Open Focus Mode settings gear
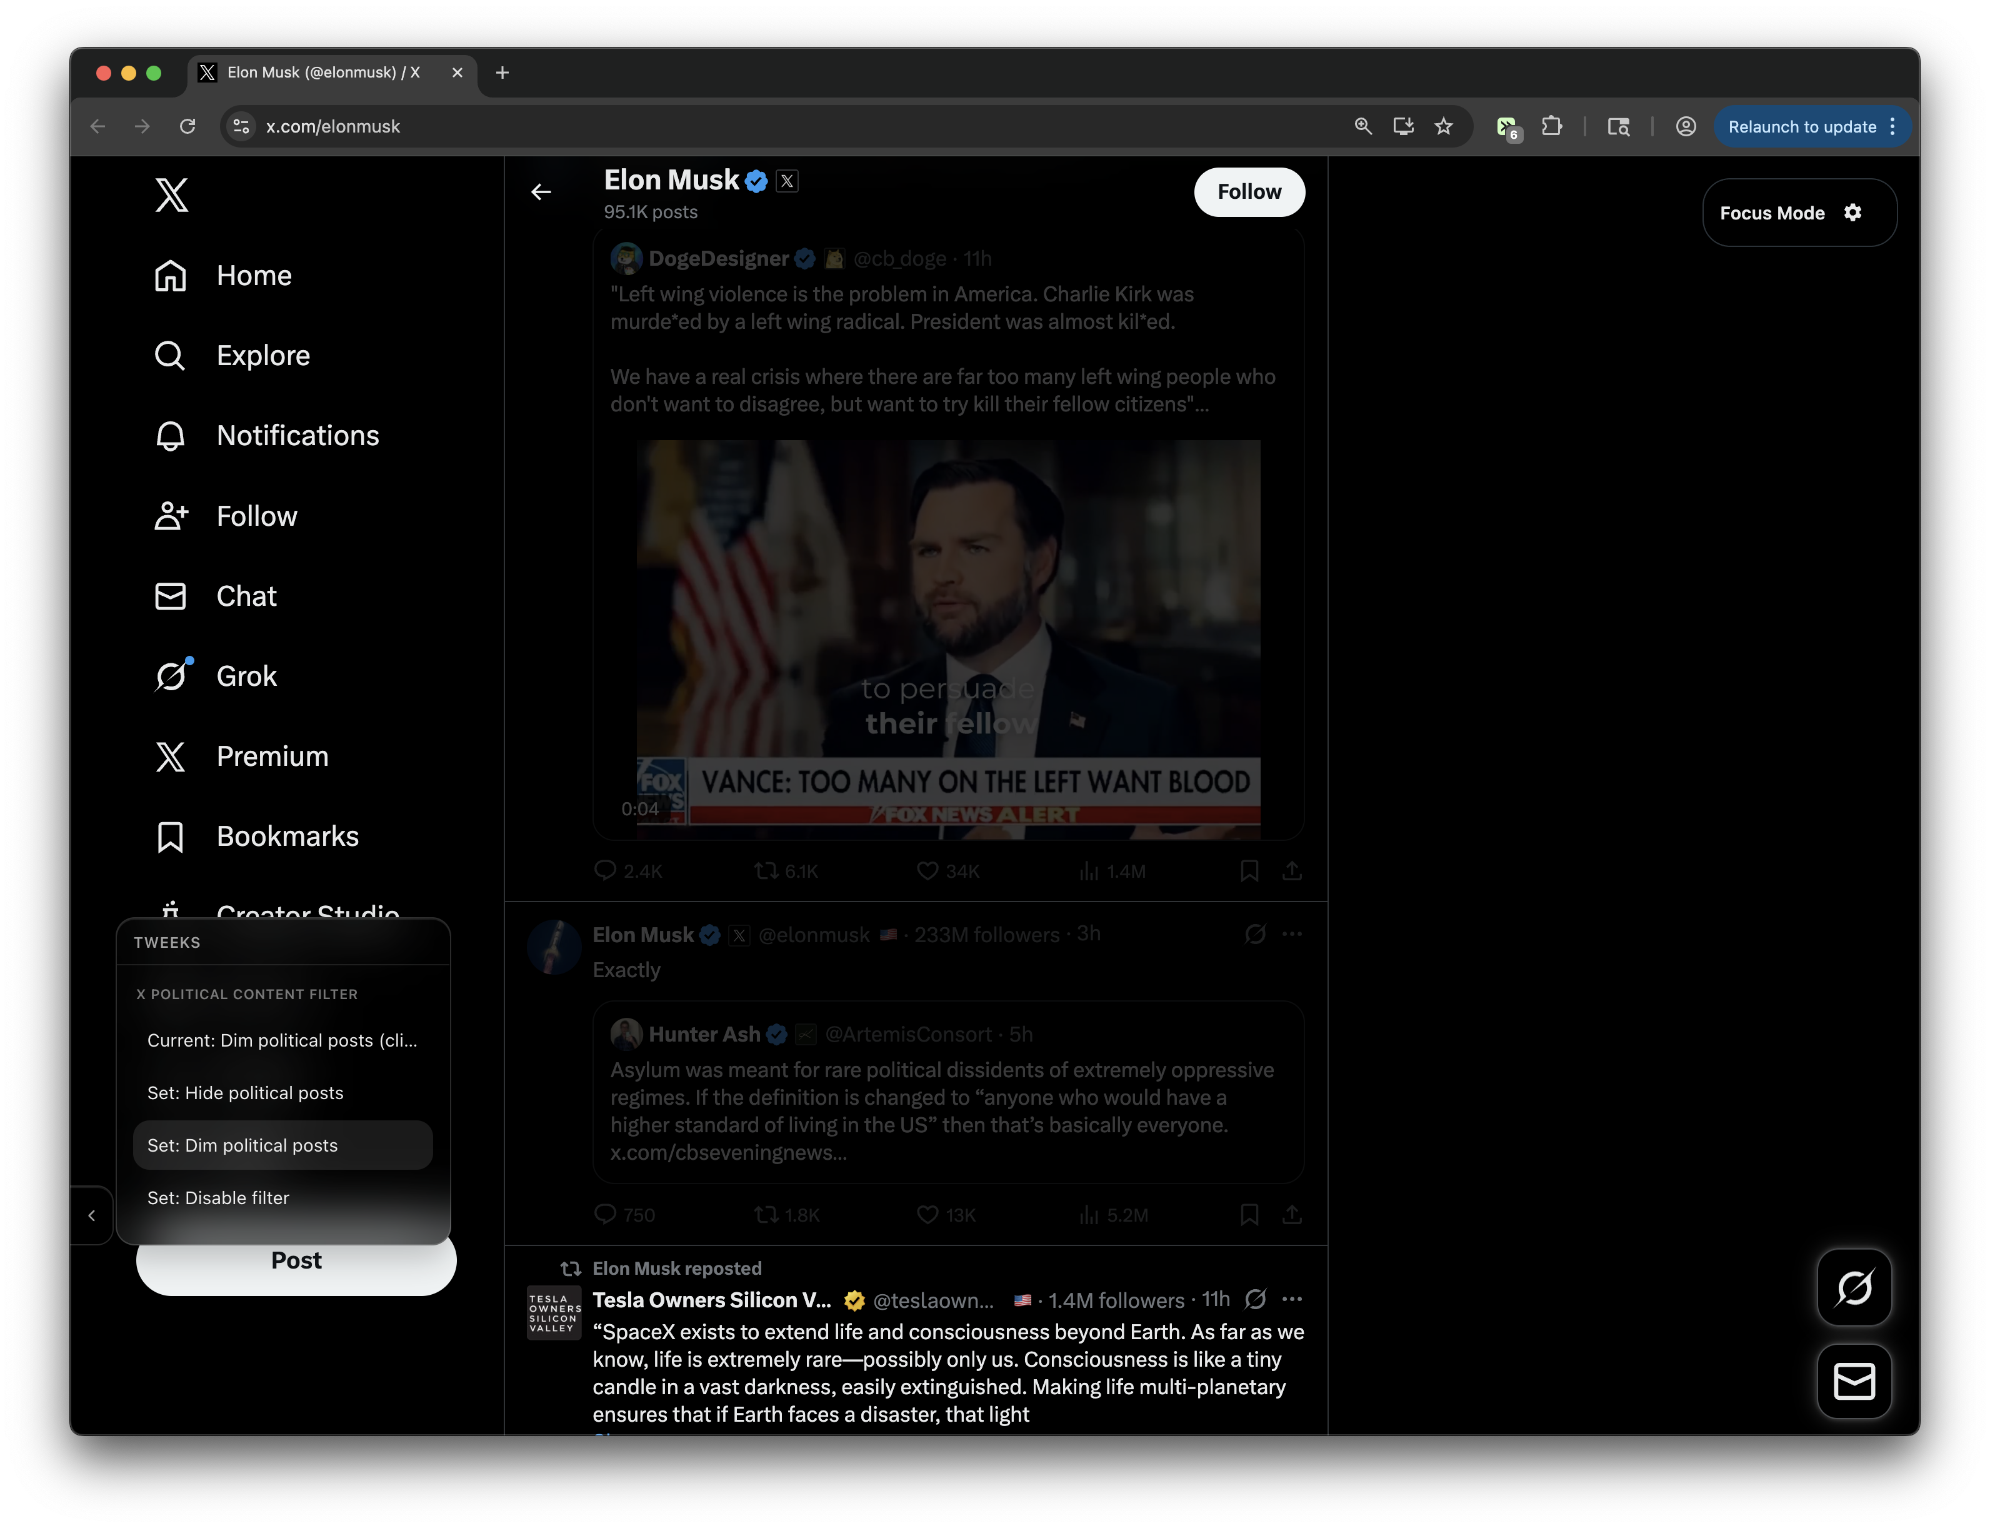 pyautogui.click(x=1852, y=212)
